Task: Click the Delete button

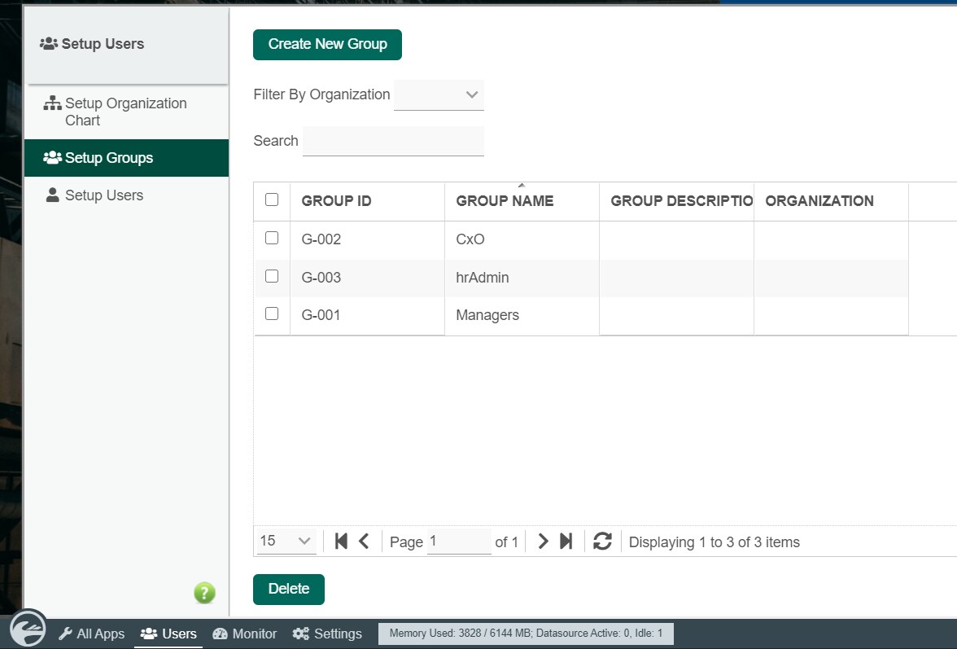Action: tap(289, 590)
